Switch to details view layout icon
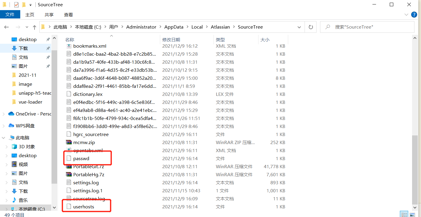 point(404,214)
